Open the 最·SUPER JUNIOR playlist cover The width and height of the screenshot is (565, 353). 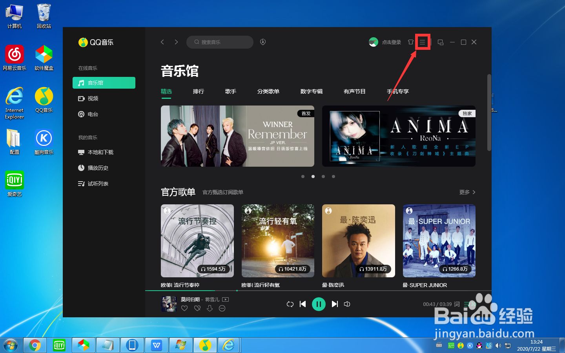[439, 241]
